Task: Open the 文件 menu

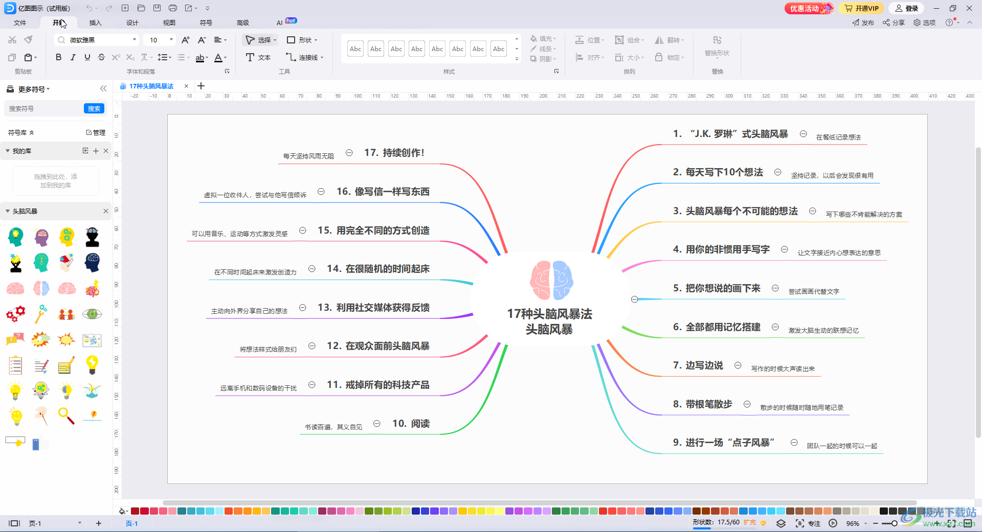Action: [20, 22]
